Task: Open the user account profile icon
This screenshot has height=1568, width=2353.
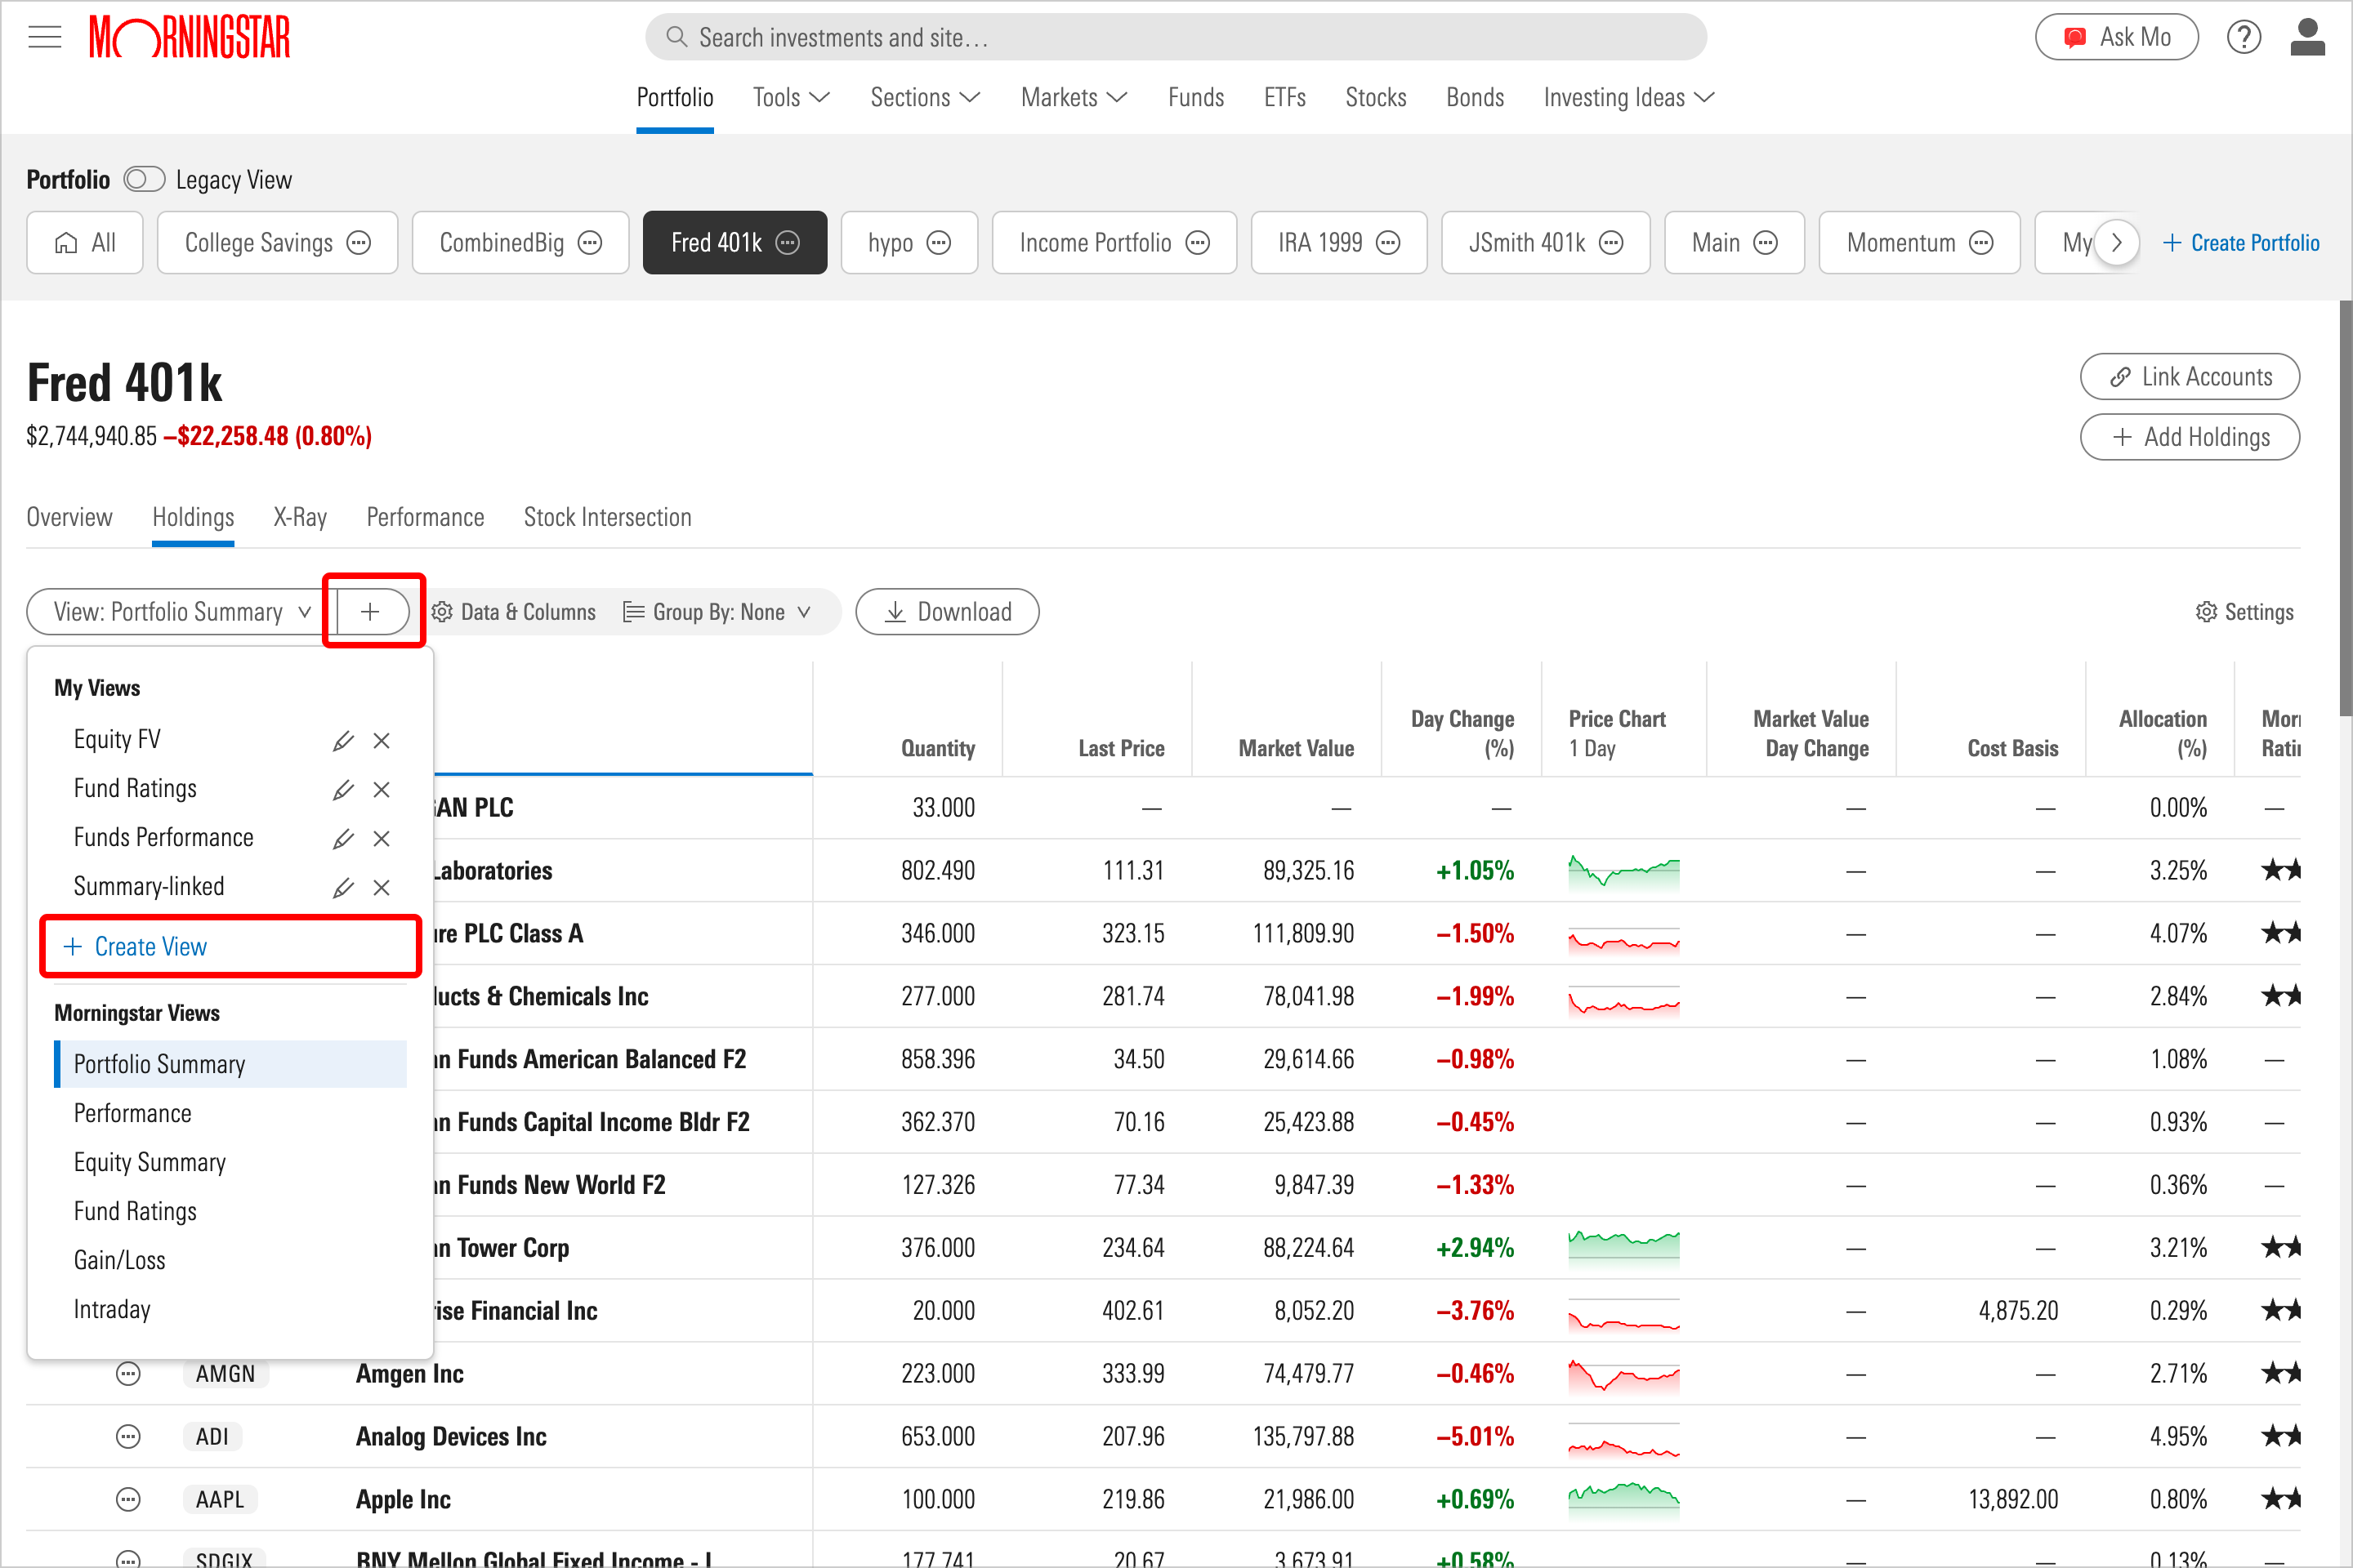Action: [x=2308, y=38]
